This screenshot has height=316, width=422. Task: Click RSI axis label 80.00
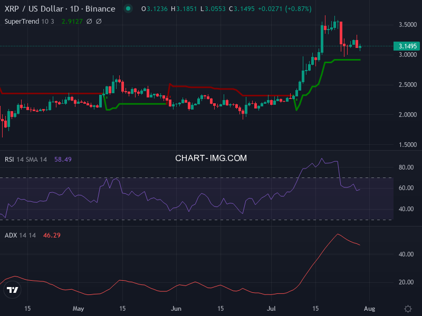point(406,167)
